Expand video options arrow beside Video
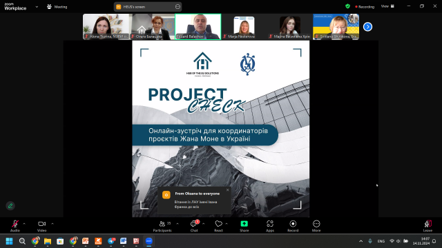The image size is (442, 248). [52, 224]
